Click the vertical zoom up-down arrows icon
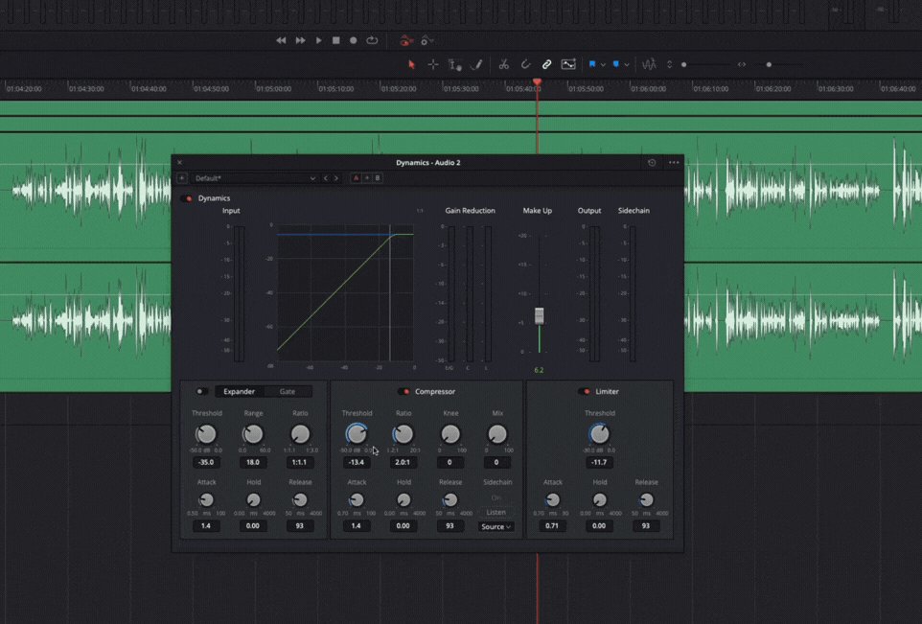The height and width of the screenshot is (624, 922). [669, 64]
